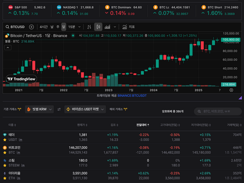The width and height of the screenshot is (244, 183).
Task: Open chart settings gear at time axis
Action: pyautogui.click(x=231, y=90)
